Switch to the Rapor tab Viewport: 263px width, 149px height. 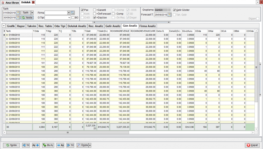(21, 26)
